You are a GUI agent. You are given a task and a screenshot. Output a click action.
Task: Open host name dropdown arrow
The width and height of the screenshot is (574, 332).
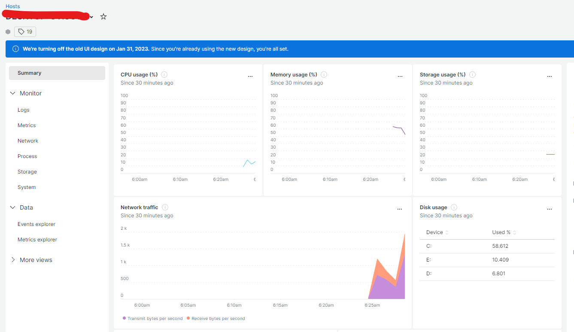(x=91, y=17)
